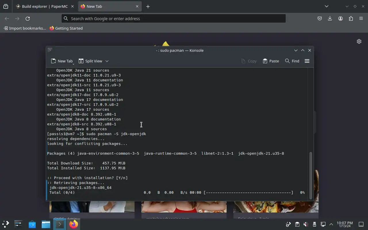Open the removable devices tray icon
The height and width of the screenshot is (230, 368).
tap(314, 224)
